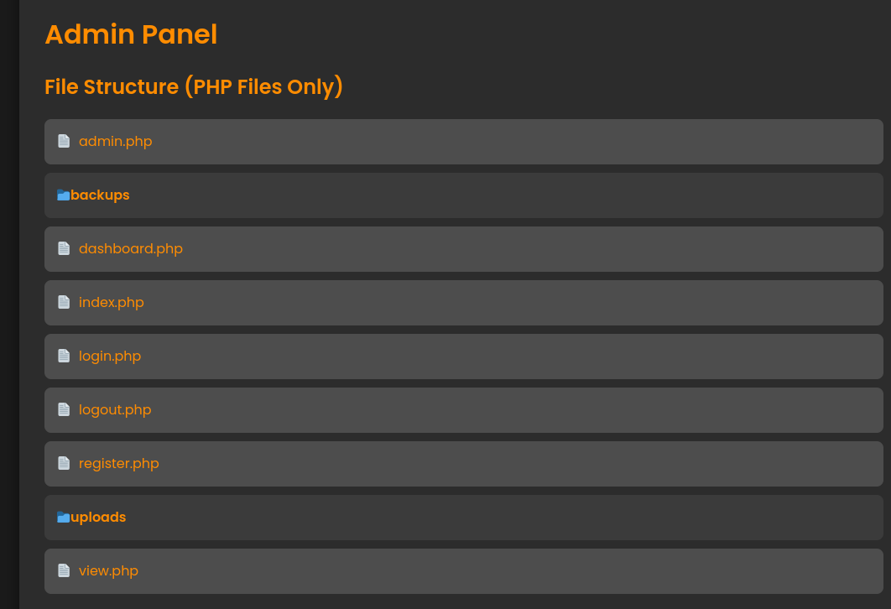Open dashboard.php from the file list
Viewport: 891px width, 609px height.
pos(131,248)
